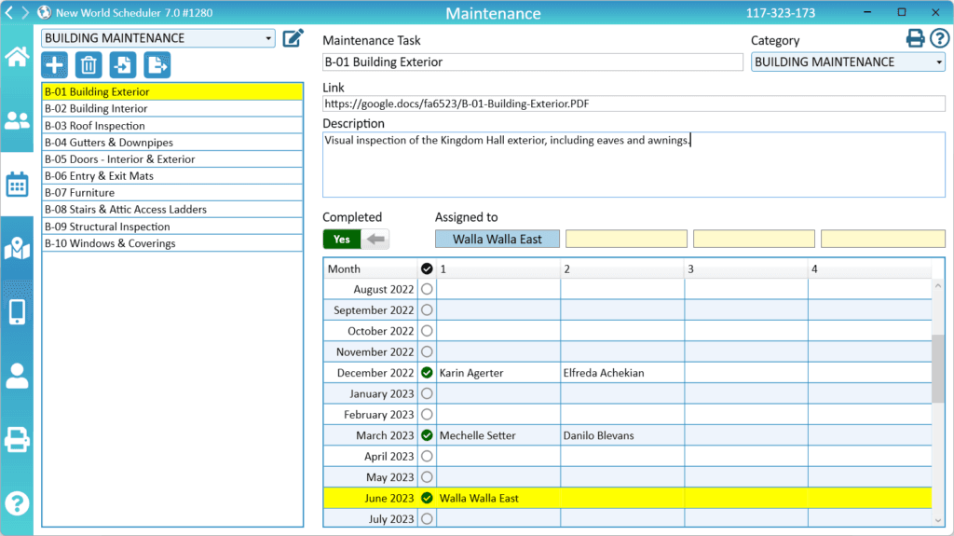Select B-08 Stairs & Attic Access Ladders
Image resolution: width=954 pixels, height=536 pixels.
172,210
